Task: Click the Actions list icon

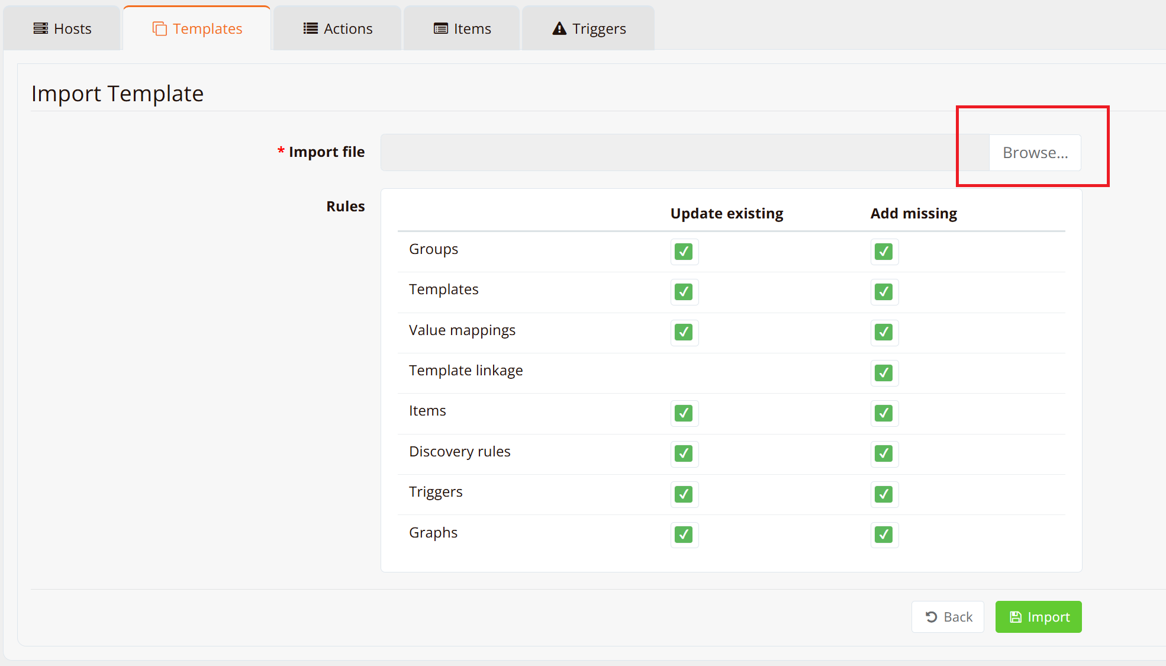Action: 311,28
